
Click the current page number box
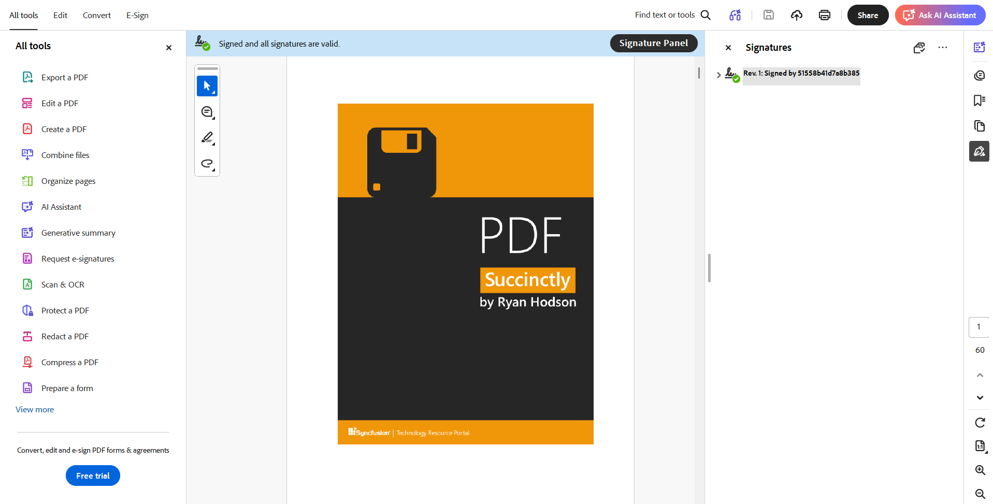coord(978,327)
